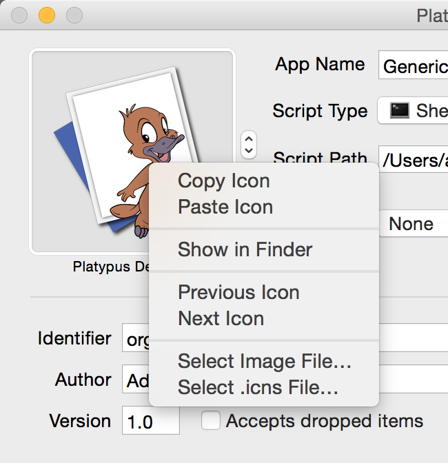The height and width of the screenshot is (463, 448).
Task: Click the Author label
Action: coord(83,380)
